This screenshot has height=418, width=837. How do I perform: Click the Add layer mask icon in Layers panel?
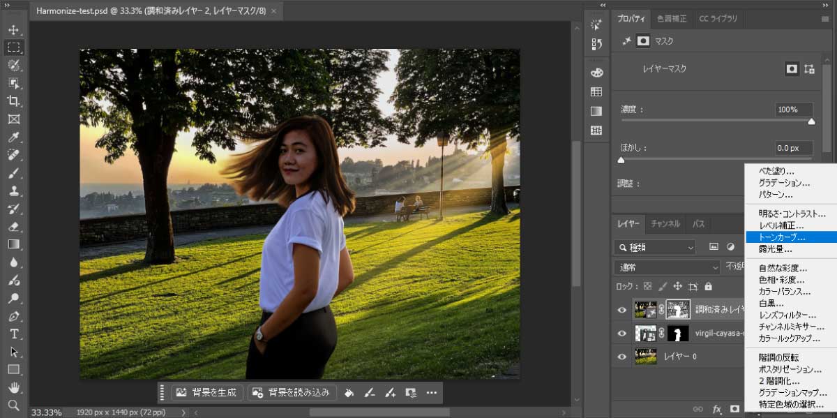click(x=734, y=409)
